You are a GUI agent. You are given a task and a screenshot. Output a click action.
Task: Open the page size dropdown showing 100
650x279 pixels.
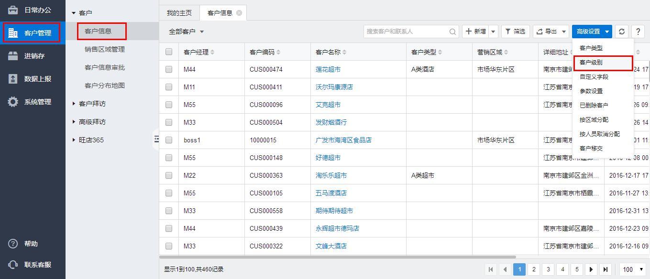tap(634, 269)
